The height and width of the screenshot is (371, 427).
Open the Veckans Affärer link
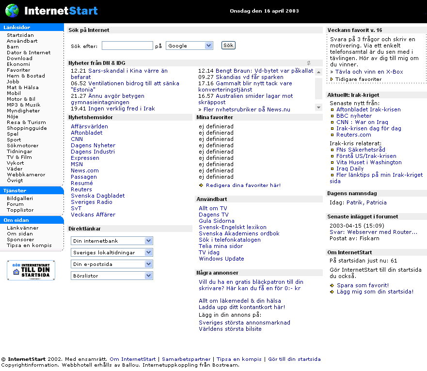coord(93,215)
